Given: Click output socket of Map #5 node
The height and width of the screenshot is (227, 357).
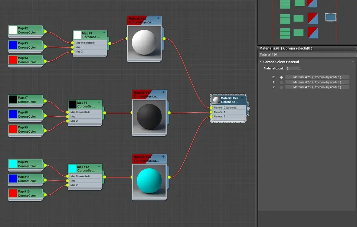Looking at the screenshot, I should [x=45, y=131].
